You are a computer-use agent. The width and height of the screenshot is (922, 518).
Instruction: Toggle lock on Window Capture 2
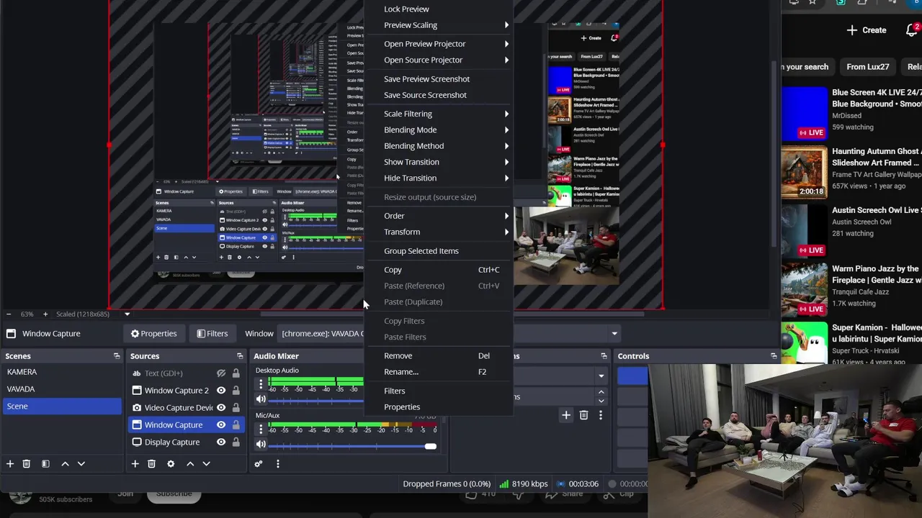click(236, 391)
